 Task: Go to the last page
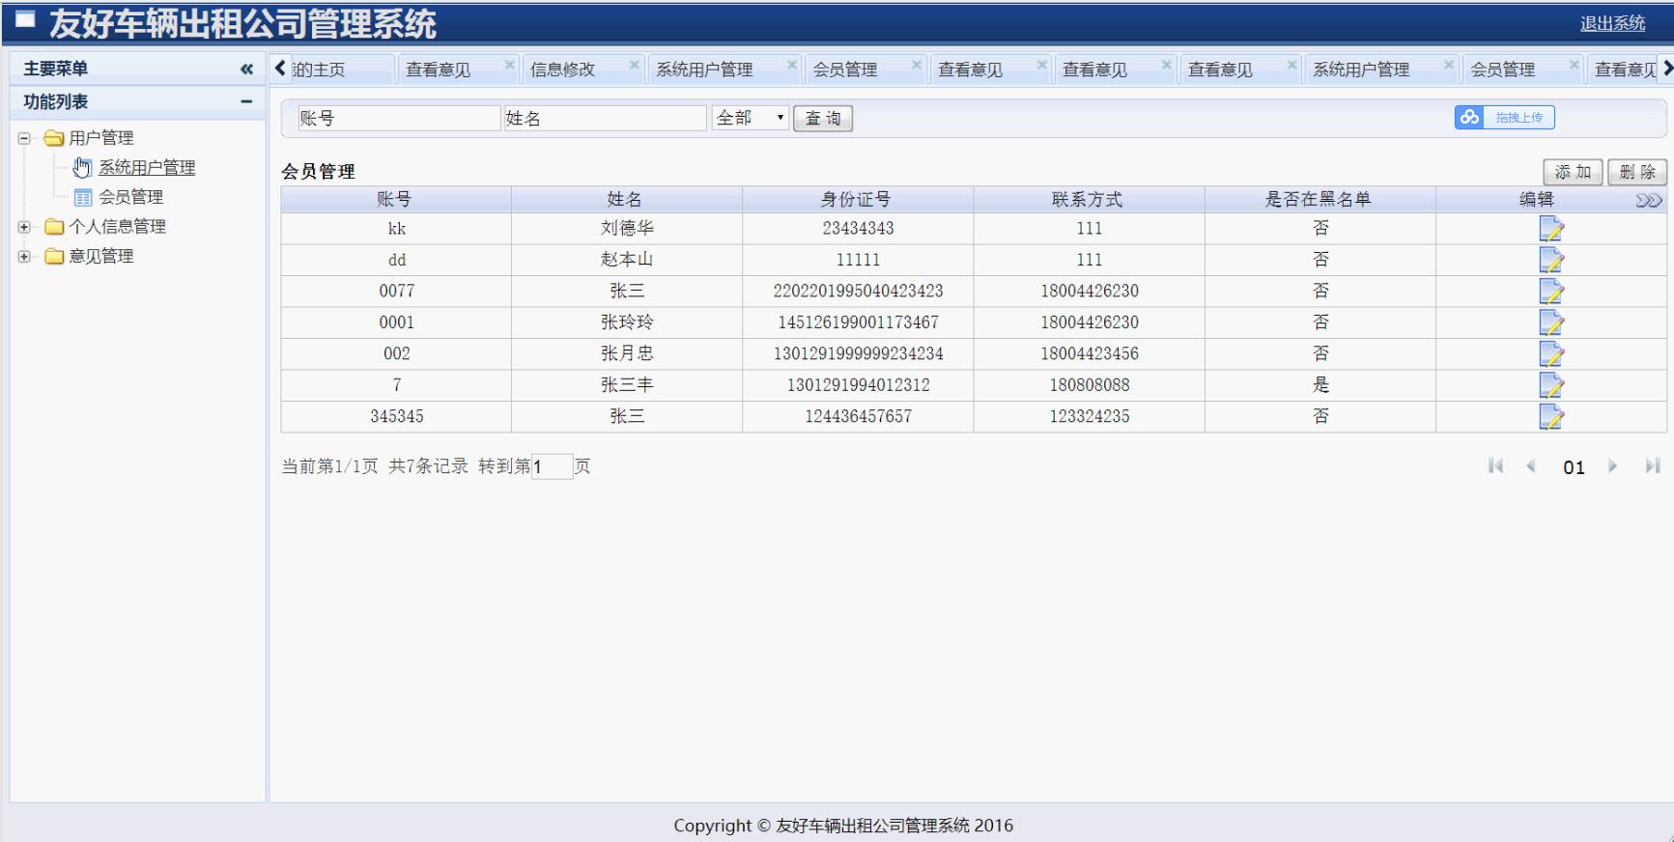[x=1652, y=466]
